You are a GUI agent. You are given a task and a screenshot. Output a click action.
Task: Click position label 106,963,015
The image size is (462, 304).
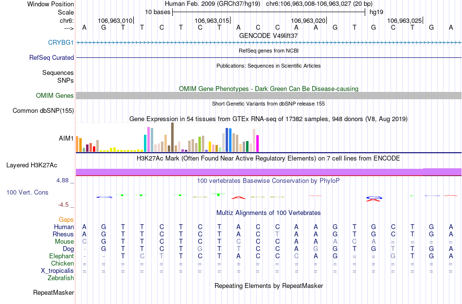[212, 20]
